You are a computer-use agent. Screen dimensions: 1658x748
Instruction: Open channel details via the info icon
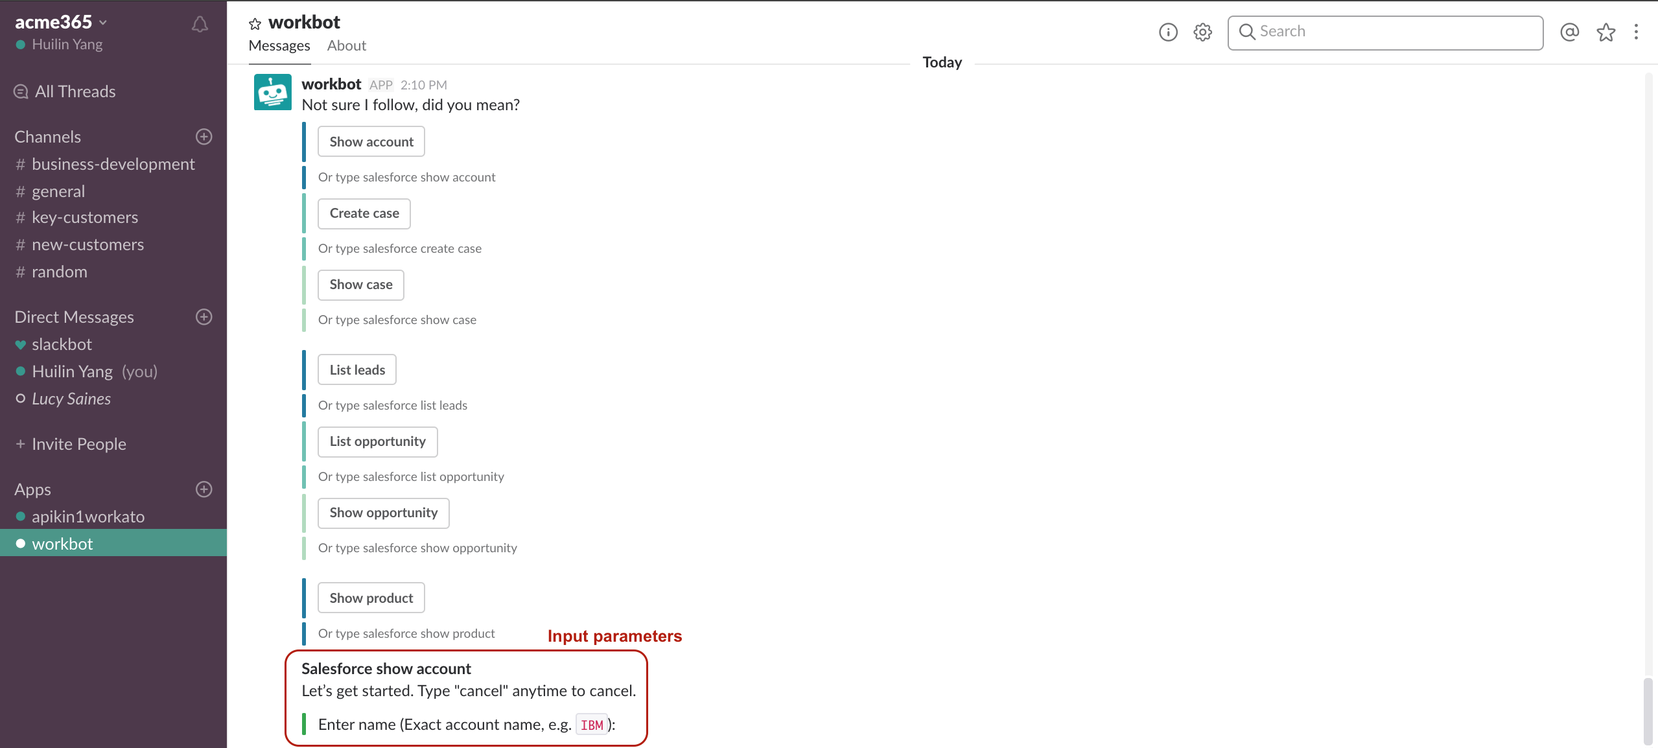pos(1168,32)
